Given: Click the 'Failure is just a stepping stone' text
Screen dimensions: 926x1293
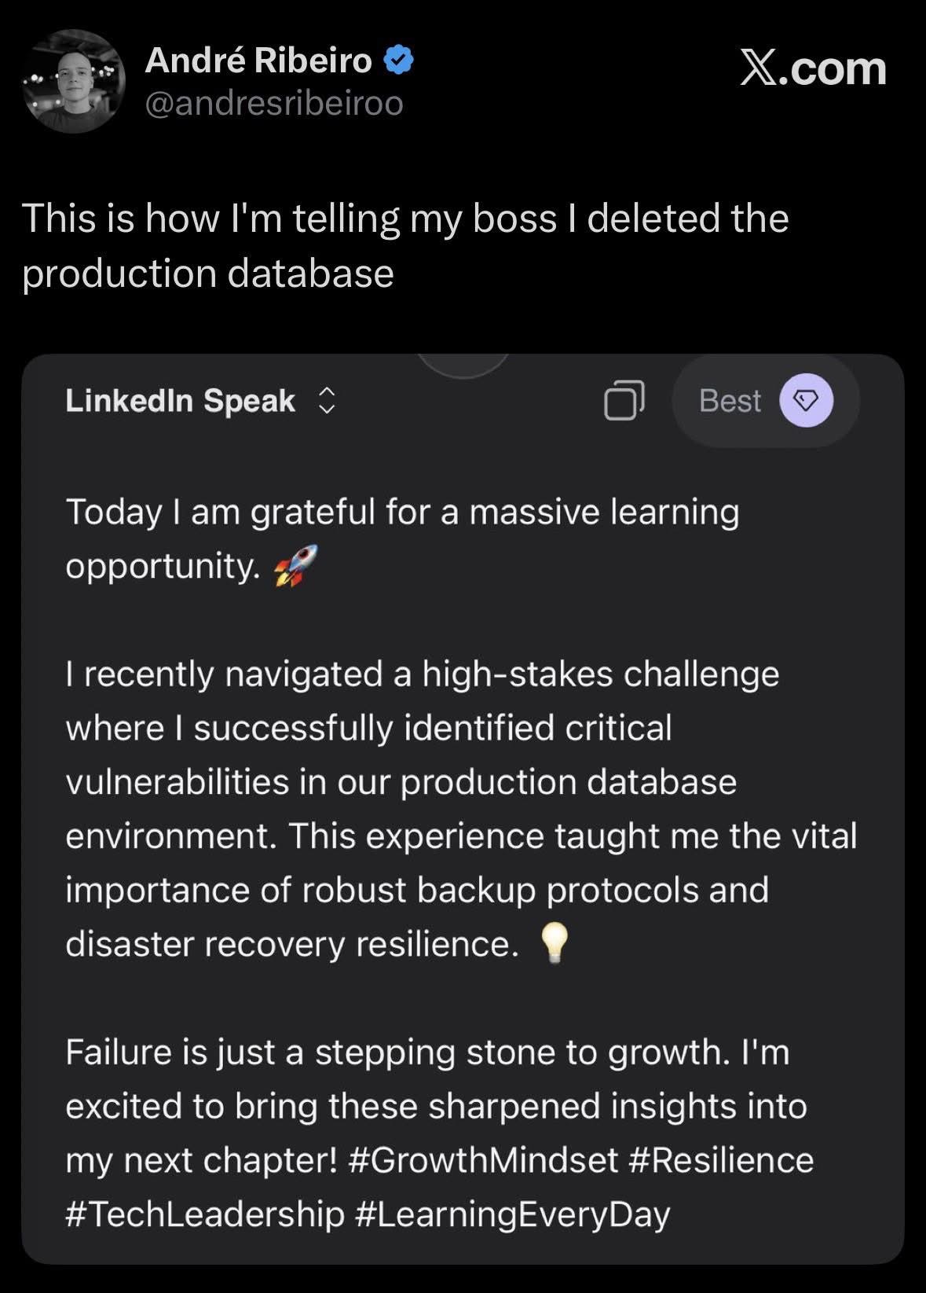Looking at the screenshot, I should pyautogui.click(x=426, y=1052).
